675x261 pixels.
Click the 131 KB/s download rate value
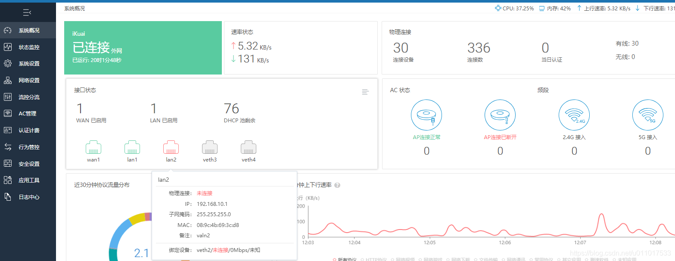[x=250, y=59]
